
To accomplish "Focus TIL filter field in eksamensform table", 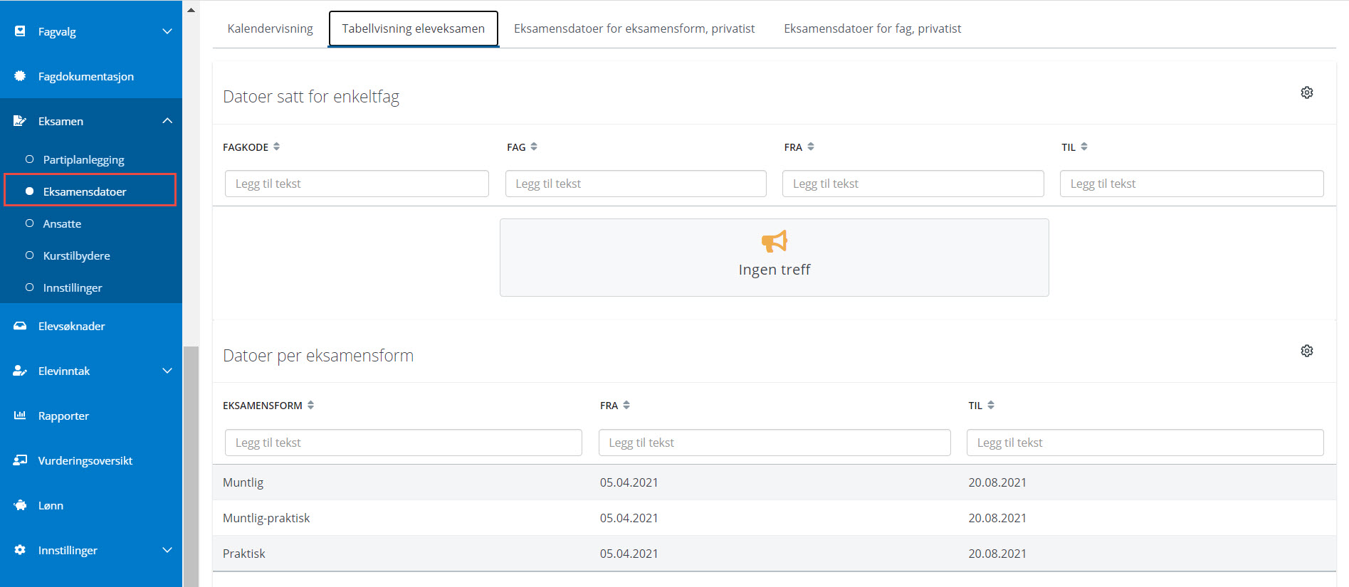I will [x=1145, y=443].
